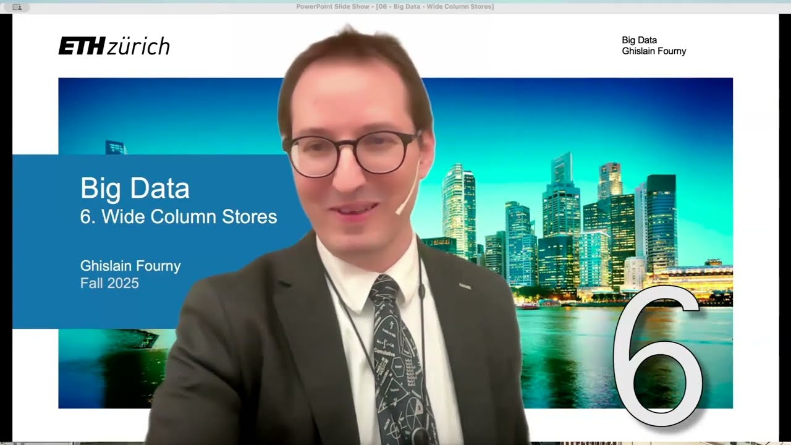Click the ETH zürich logo
This screenshot has width=791, height=445.
pos(114,46)
